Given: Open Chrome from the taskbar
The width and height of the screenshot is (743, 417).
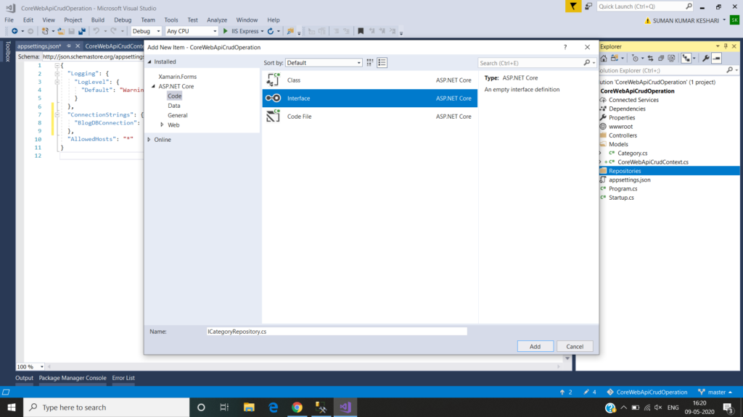Looking at the screenshot, I should [x=297, y=407].
